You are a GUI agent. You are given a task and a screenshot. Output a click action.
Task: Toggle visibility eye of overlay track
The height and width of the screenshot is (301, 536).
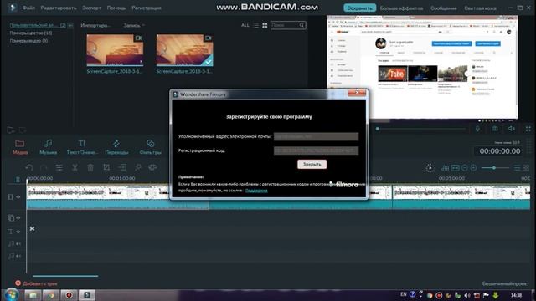click(x=18, y=217)
